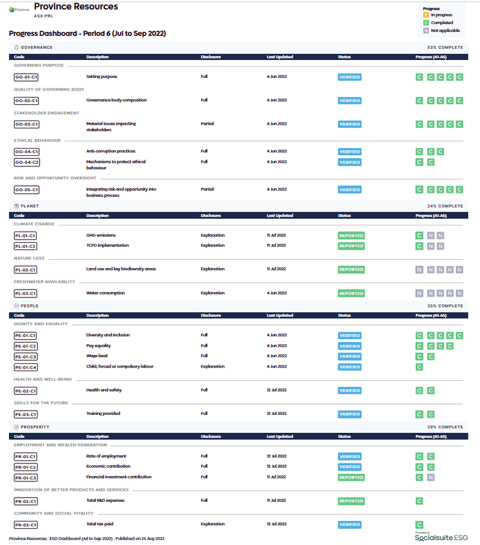Click the Planet table Last Updated column header
This screenshot has width=480, height=545.
pos(280,215)
